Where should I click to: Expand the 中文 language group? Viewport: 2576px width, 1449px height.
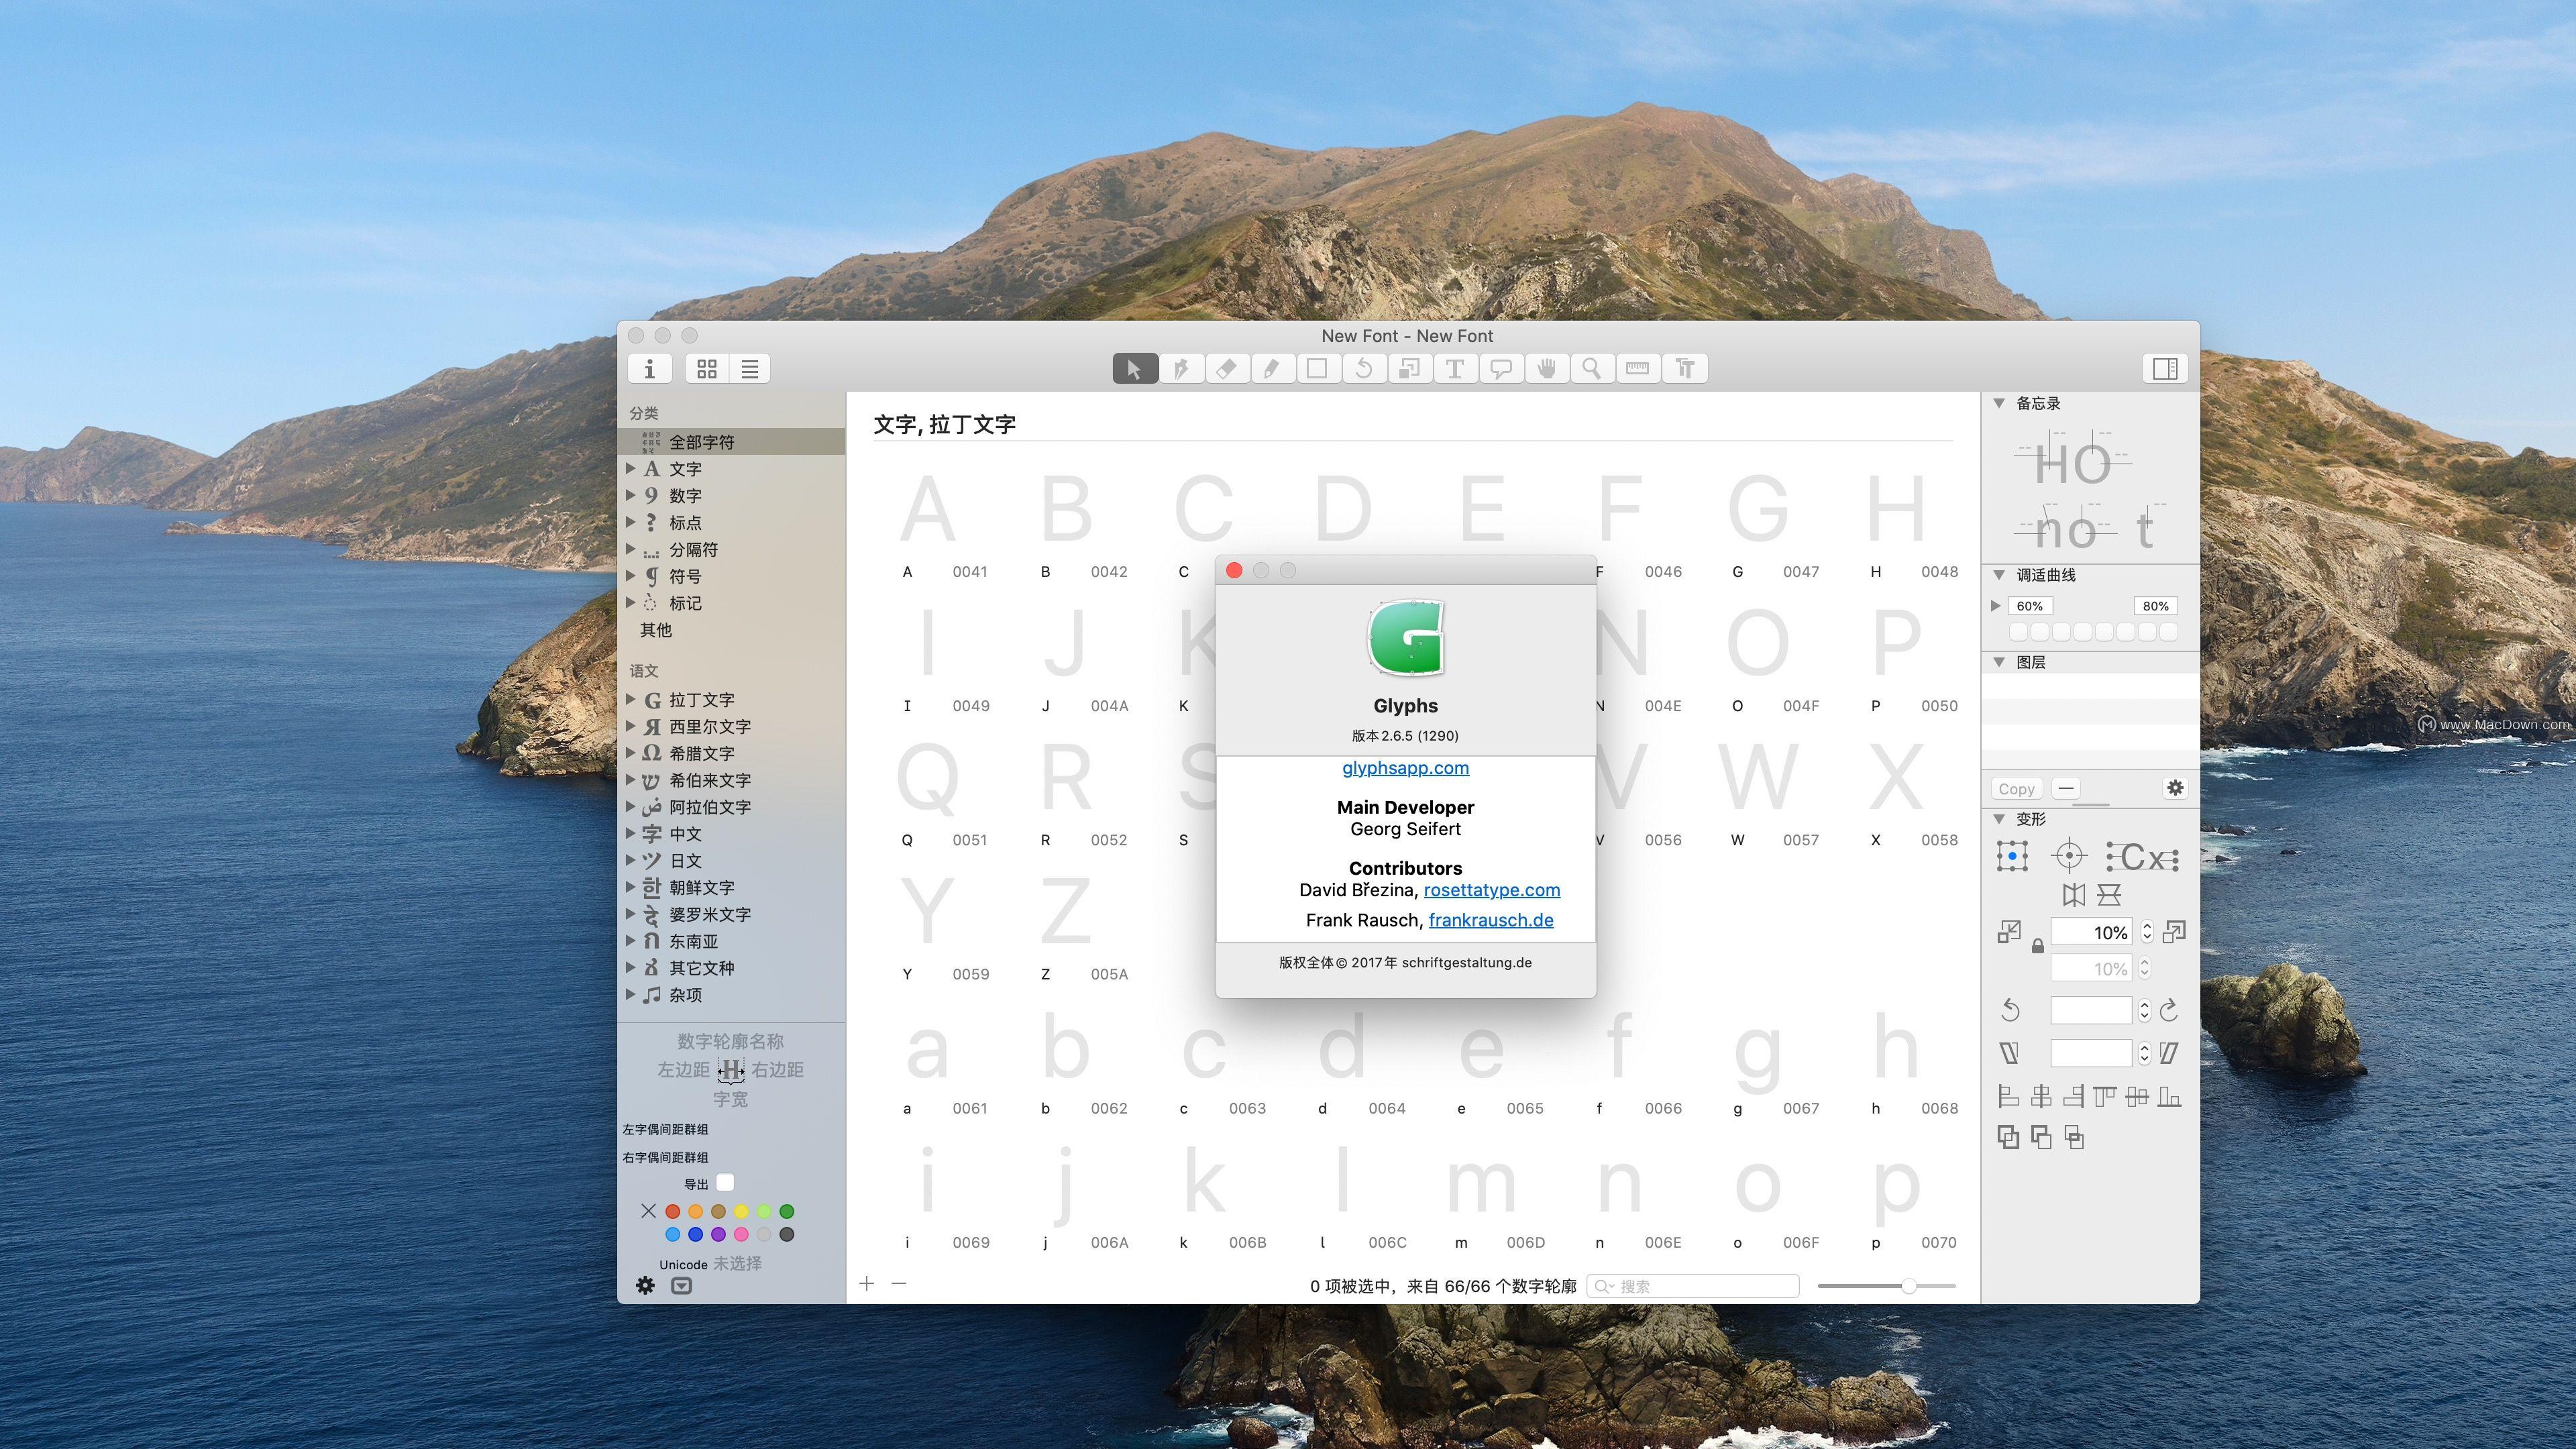631,833
